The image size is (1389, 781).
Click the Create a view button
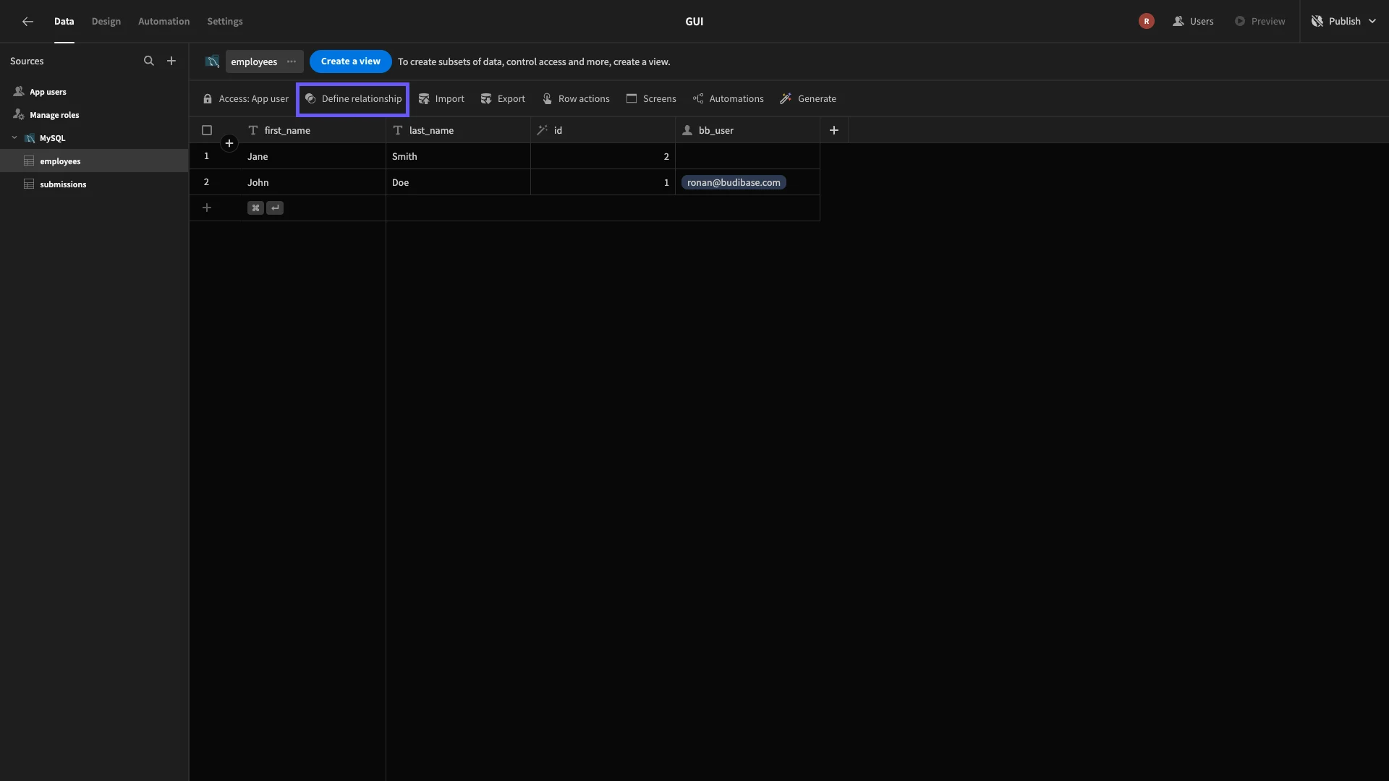(x=351, y=61)
